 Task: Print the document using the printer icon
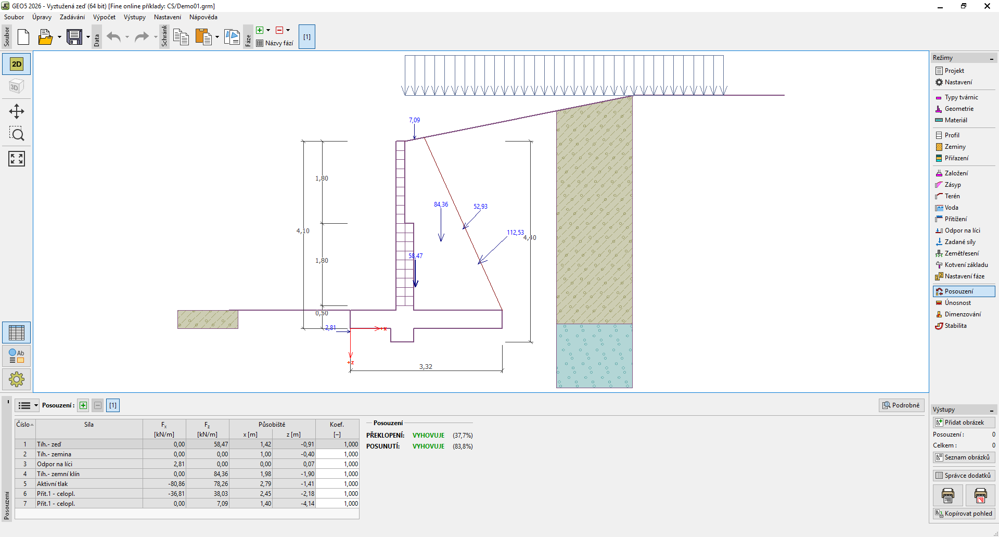coord(947,495)
